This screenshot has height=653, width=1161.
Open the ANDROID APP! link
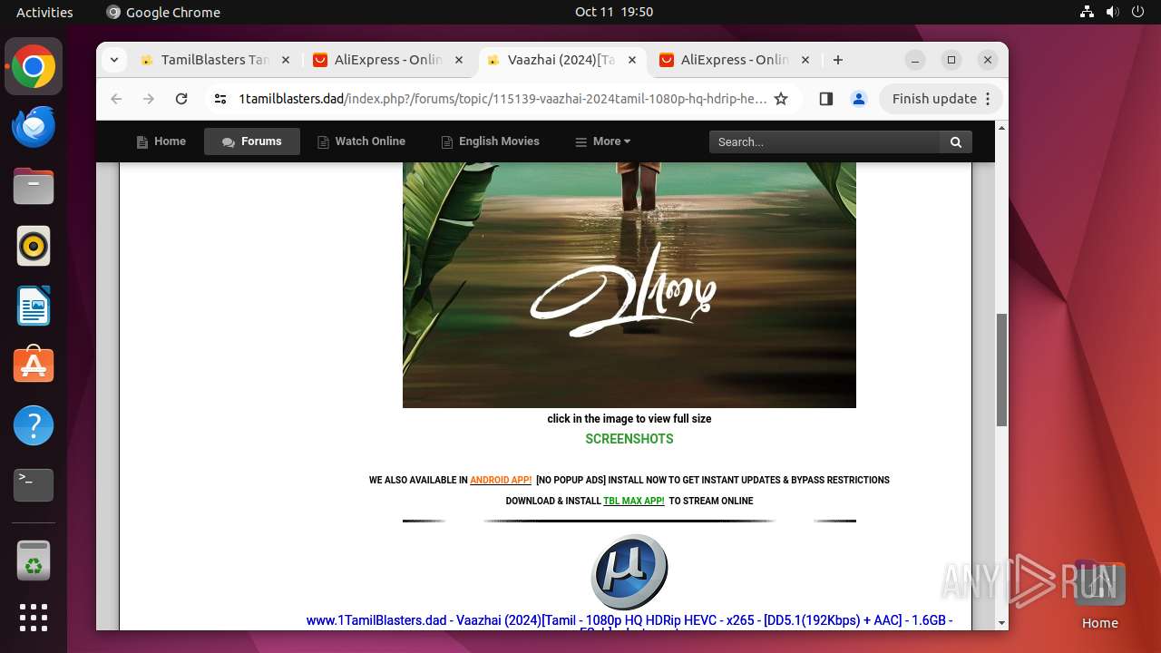(x=501, y=481)
